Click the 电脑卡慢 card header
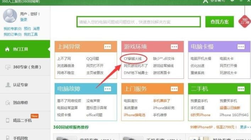 pos(219,47)
